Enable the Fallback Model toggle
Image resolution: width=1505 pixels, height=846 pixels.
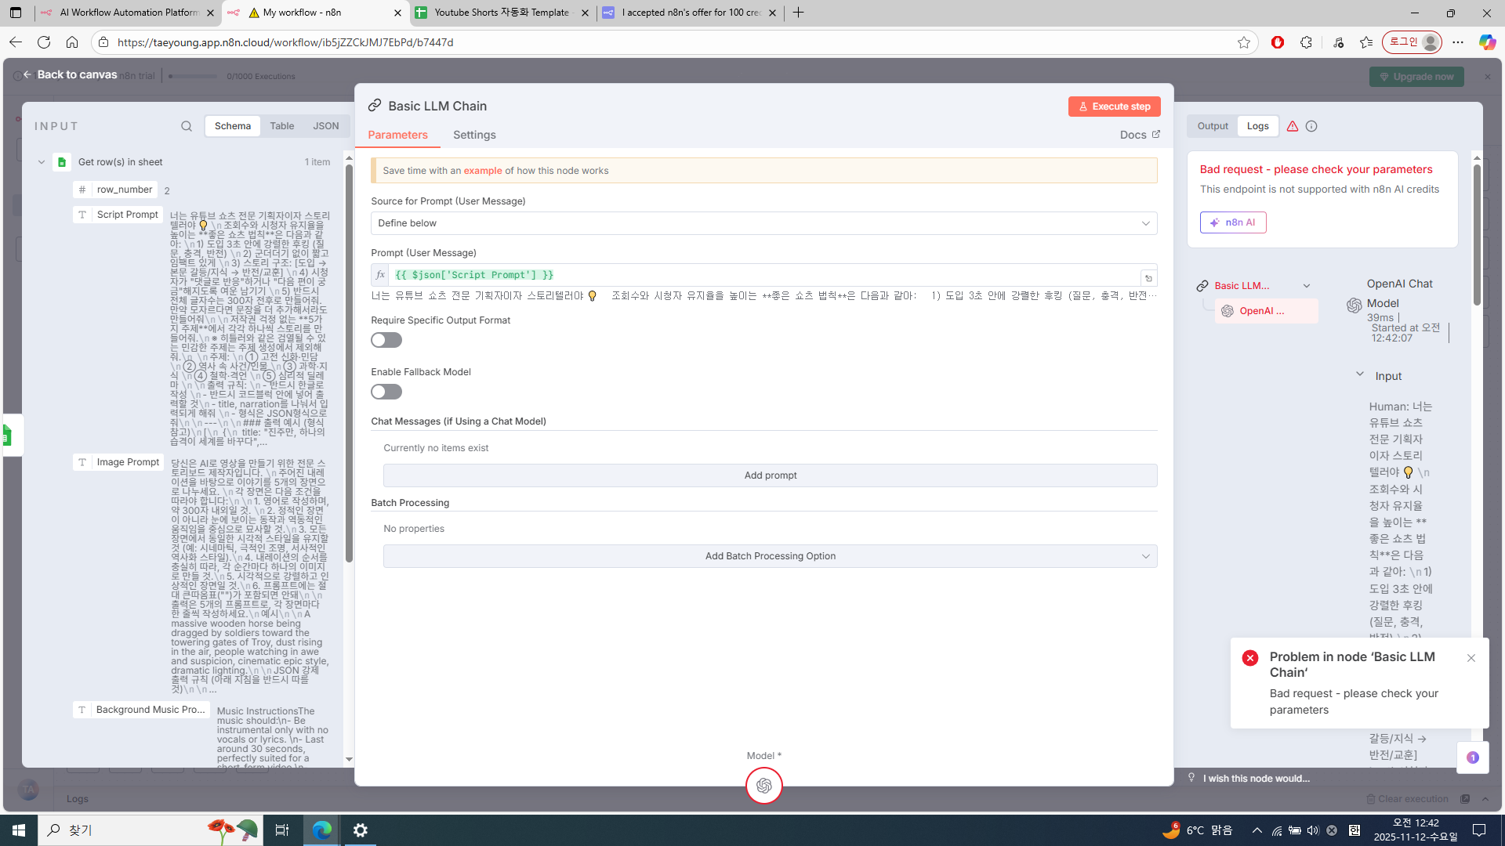pos(386,392)
